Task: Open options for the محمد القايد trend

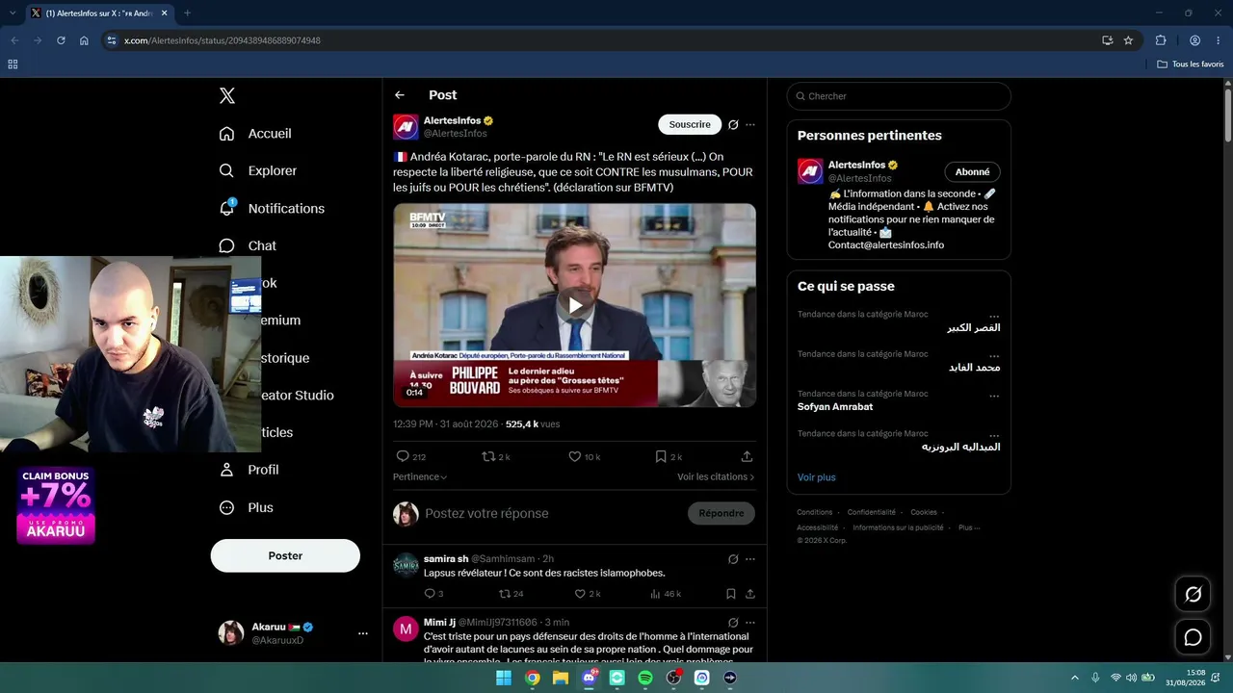Action: coord(994,354)
